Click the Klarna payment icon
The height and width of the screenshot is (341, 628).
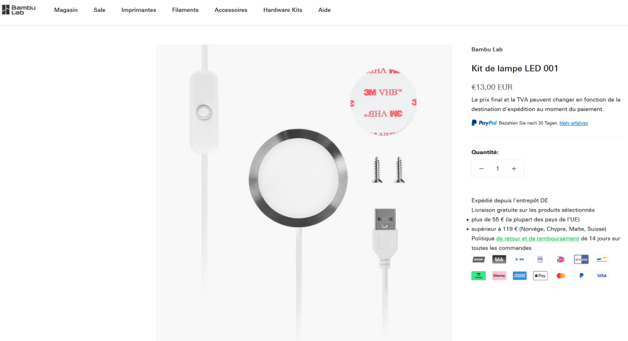(x=499, y=276)
